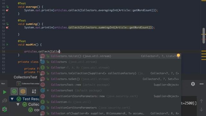Place cursor on averagingInt method call
Screen dimensions: 206x116
pos(108,10)
